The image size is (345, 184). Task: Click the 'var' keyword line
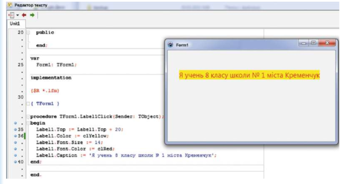coord(35,59)
